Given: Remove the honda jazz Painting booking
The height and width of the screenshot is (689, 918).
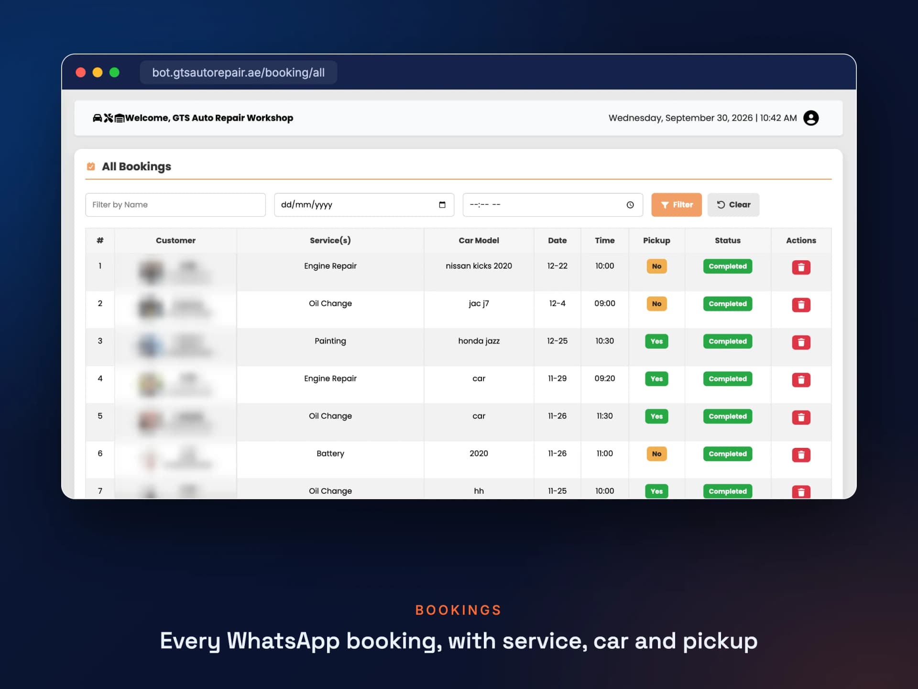Looking at the screenshot, I should coord(801,342).
